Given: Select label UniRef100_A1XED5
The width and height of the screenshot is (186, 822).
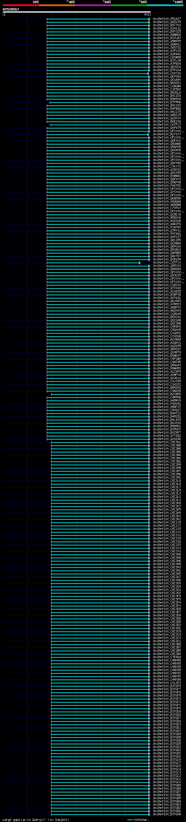Looking at the screenshot, I should pos(167,291).
